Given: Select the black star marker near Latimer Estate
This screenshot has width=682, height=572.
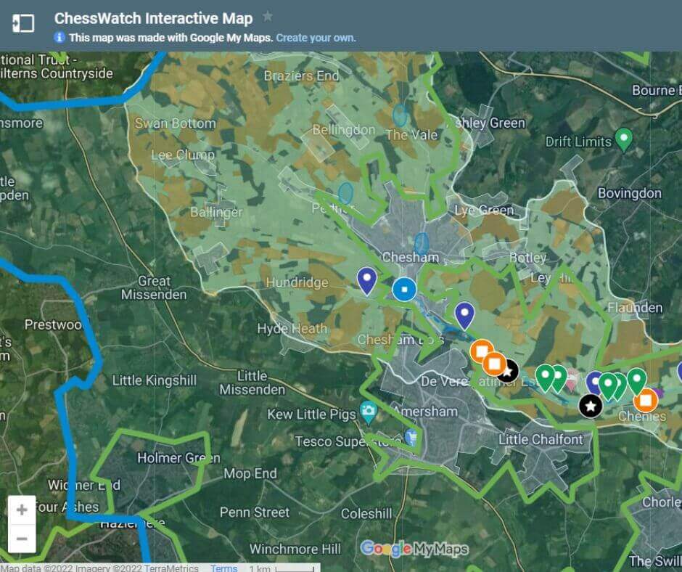Looking at the screenshot, I should pyautogui.click(x=508, y=370).
